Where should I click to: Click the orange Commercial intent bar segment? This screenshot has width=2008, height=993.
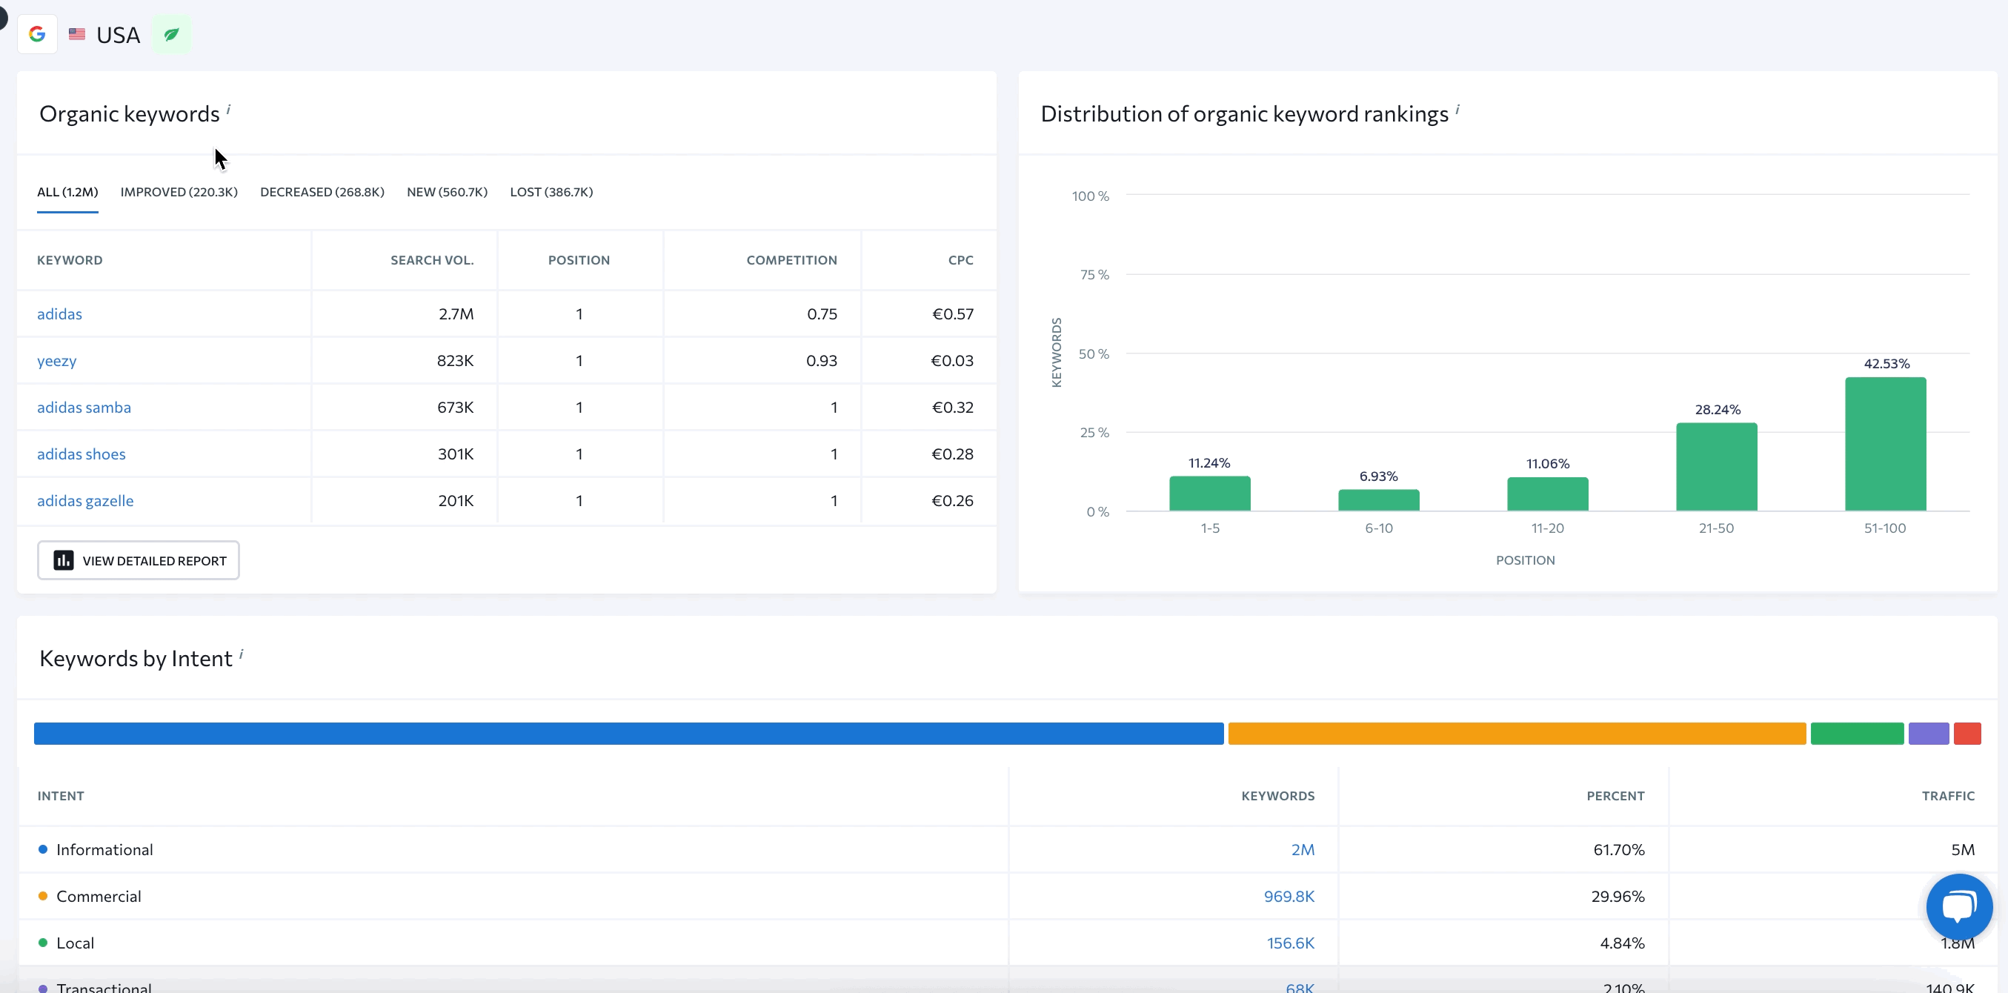[1516, 734]
